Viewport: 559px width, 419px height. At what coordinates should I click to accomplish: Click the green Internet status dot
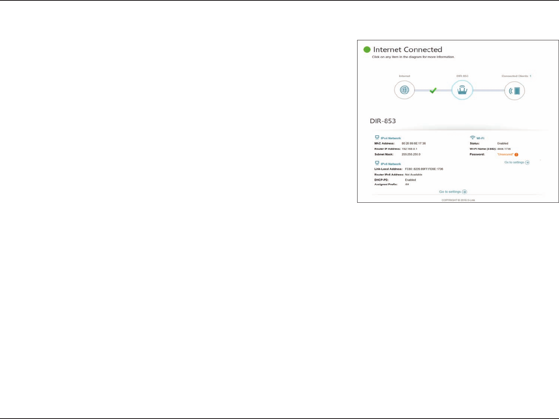coord(367,50)
